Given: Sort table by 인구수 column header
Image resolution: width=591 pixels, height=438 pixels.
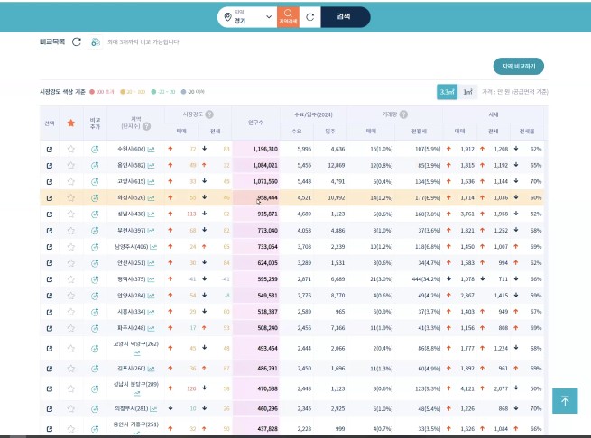Looking at the screenshot, I should click(254, 123).
